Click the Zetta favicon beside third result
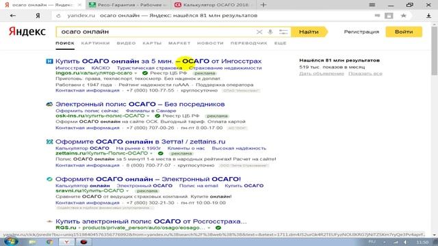The height and width of the screenshot is (246, 438). click(49, 141)
